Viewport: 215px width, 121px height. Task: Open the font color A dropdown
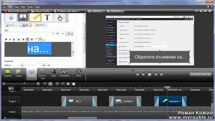[x=70, y=34]
